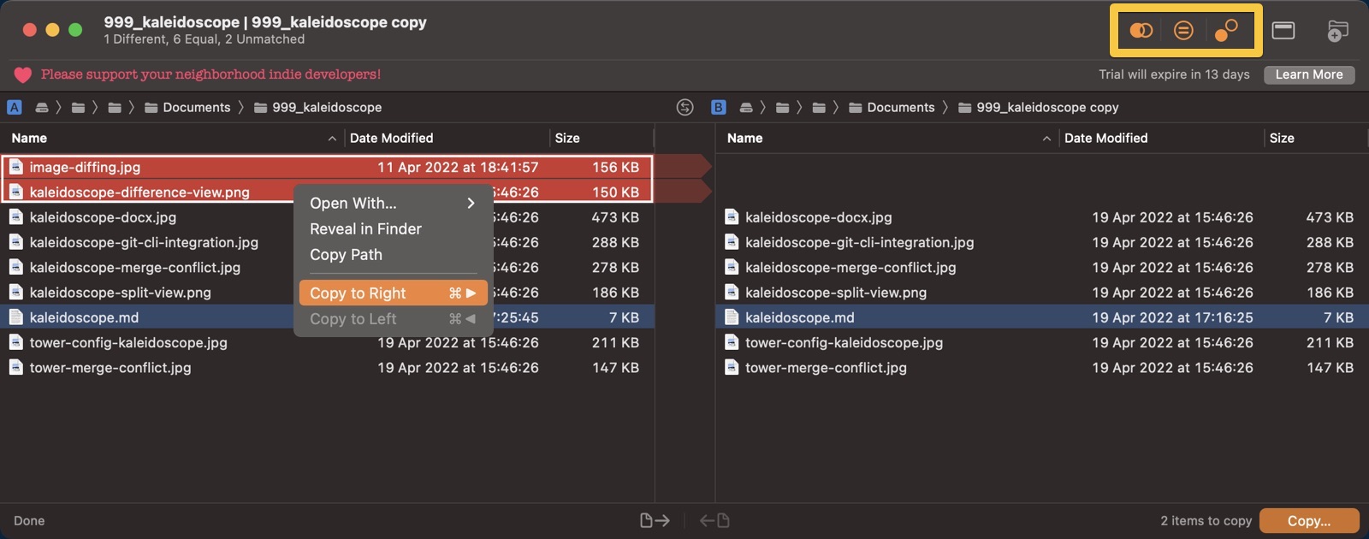Open Documents breadcrumb in right path bar
This screenshot has width=1369, height=539.
pyautogui.click(x=900, y=107)
